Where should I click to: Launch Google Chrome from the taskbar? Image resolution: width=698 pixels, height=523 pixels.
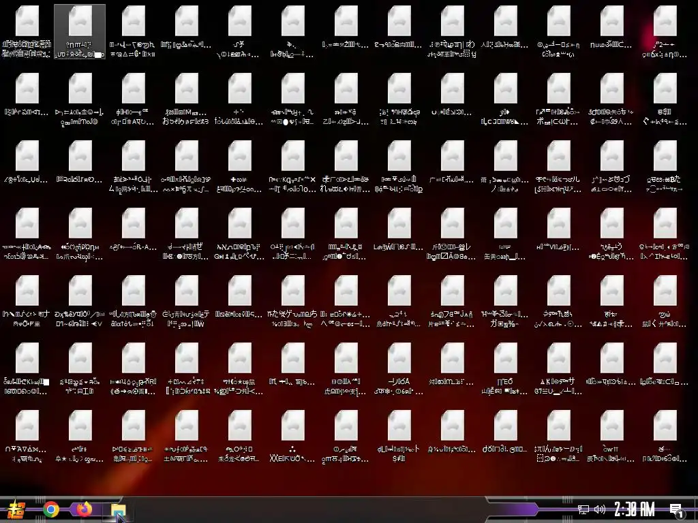coord(51,509)
